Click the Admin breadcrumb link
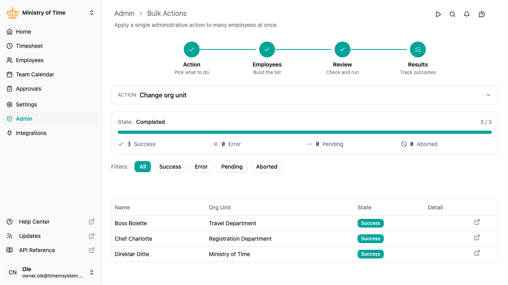The height and width of the screenshot is (285, 508). 124,13
